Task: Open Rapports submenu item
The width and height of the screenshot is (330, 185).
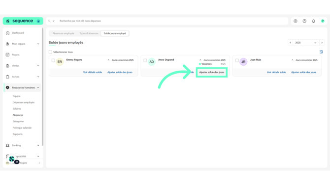Action: (17, 134)
